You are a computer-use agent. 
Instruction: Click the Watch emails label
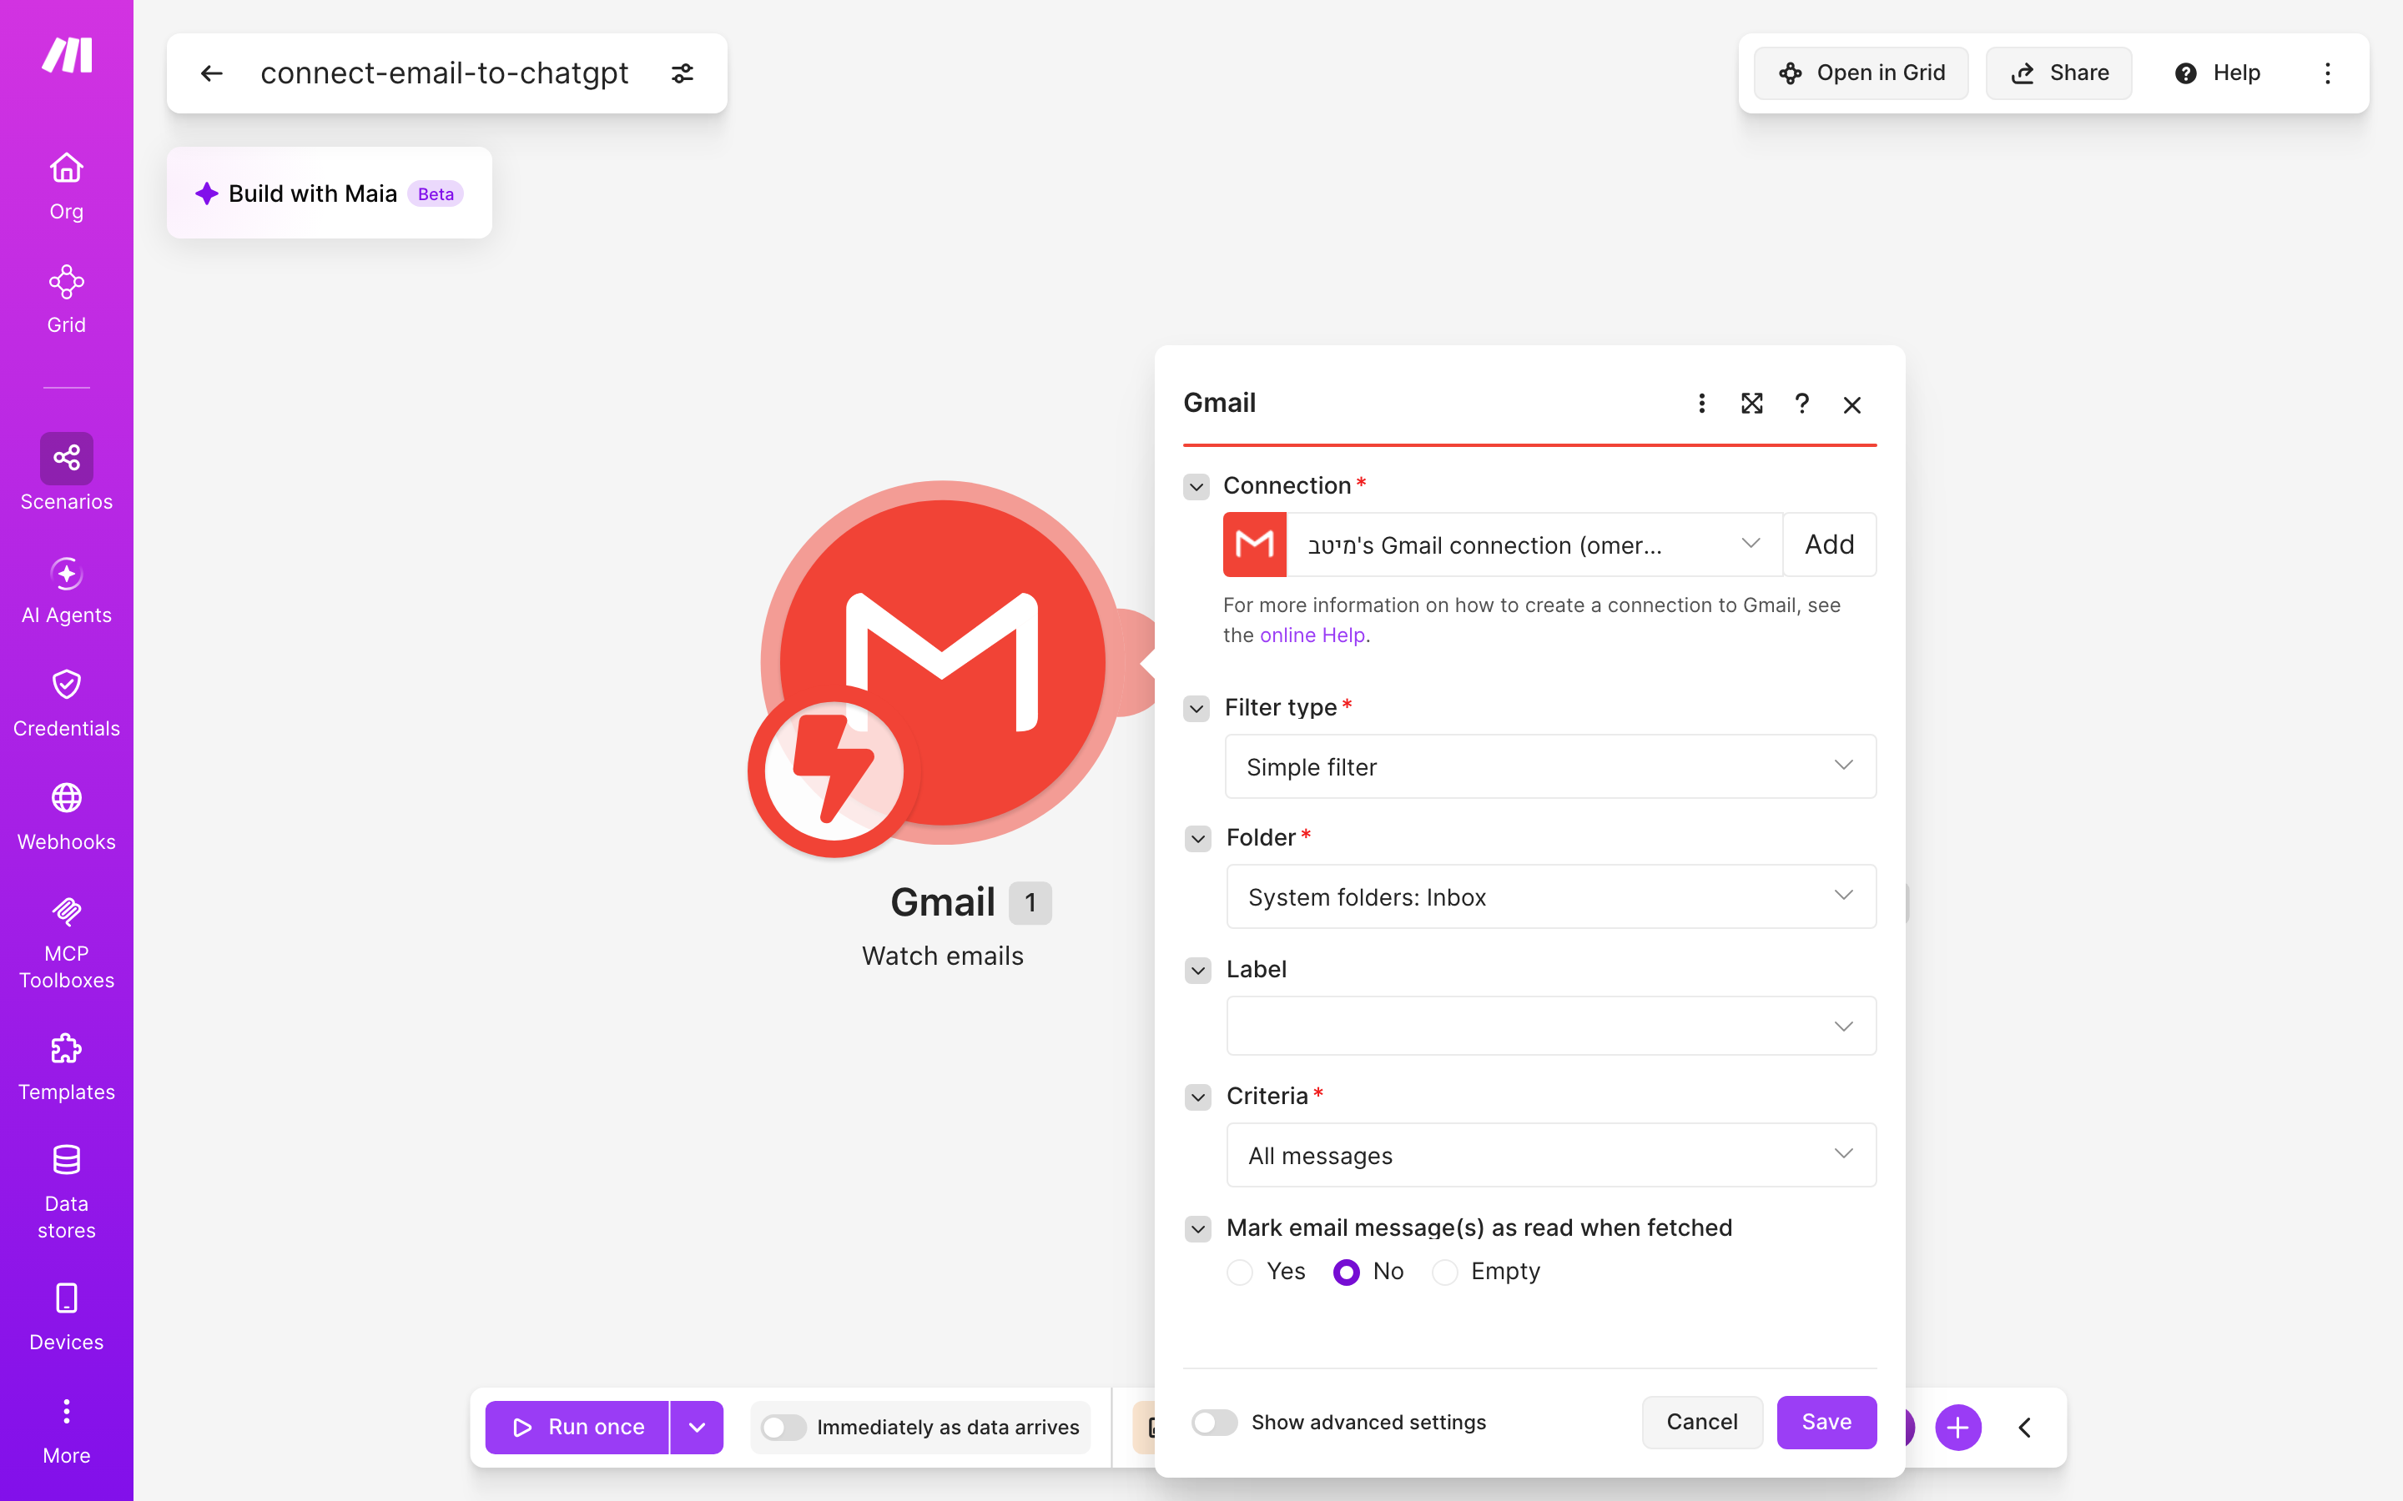(942, 956)
